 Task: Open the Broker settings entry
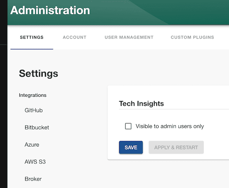[33, 179]
